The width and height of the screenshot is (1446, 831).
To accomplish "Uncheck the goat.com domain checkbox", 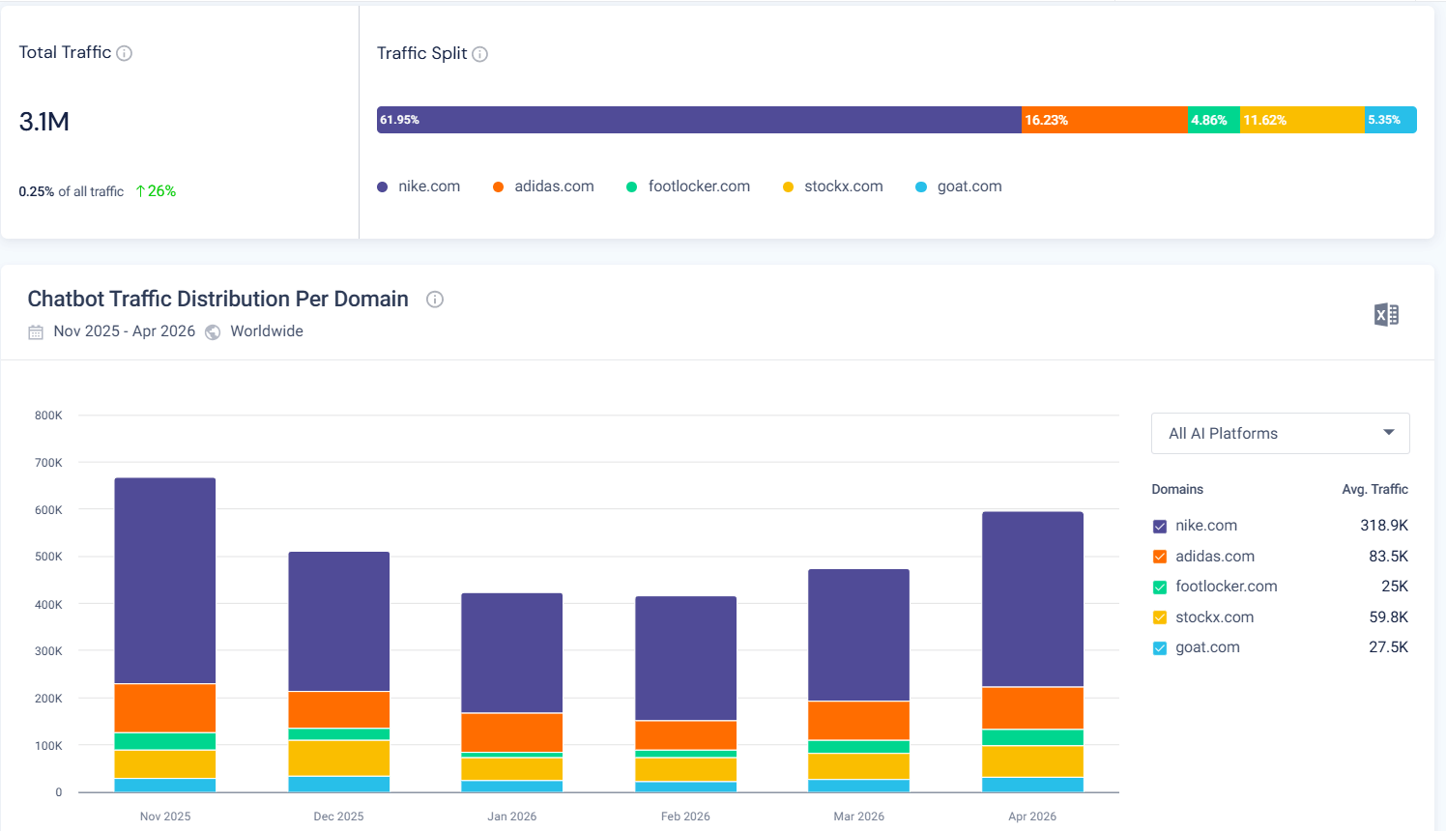I will point(1160,648).
